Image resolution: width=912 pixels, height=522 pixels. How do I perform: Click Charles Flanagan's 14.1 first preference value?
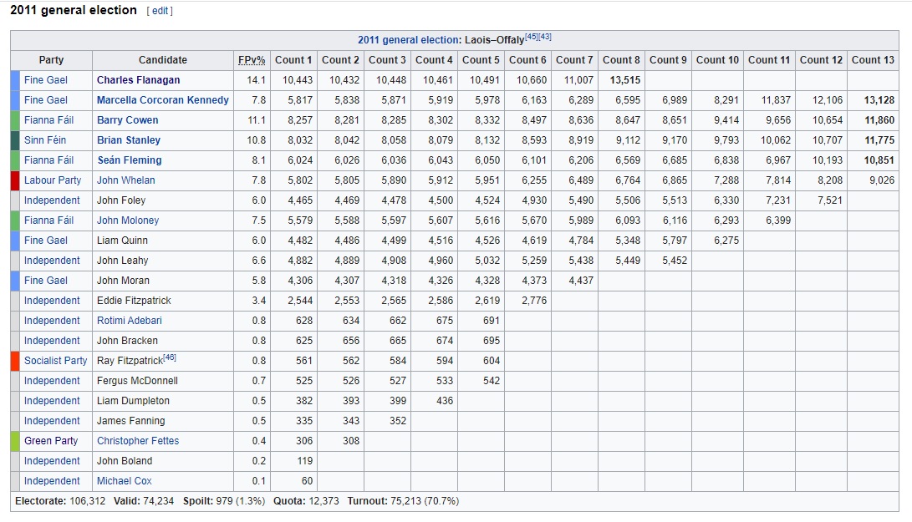pos(256,80)
